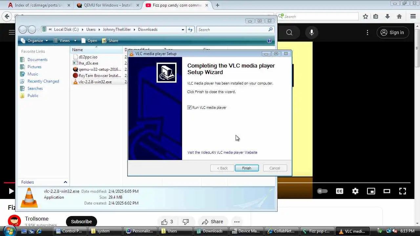The width and height of the screenshot is (420, 236).
Task: Click the Explorer forward navigation arrow
Action: coord(32,29)
